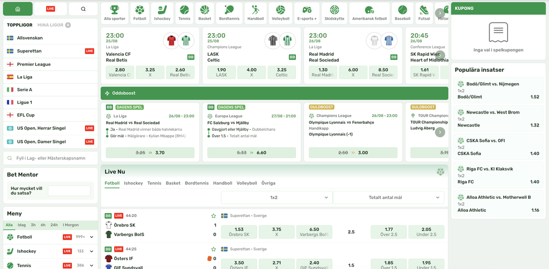Open the 1x2 market dropdown
549x269 pixels.
(x=277, y=198)
